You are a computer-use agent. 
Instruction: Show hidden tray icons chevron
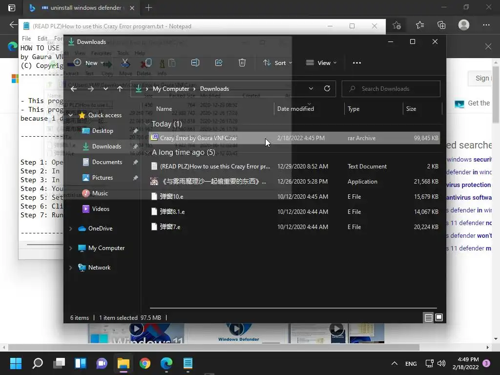click(395, 363)
